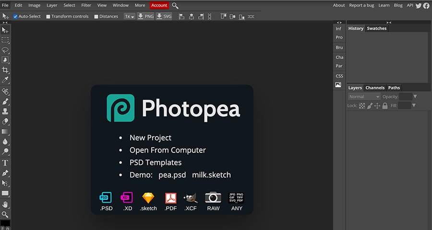432x230 pixels.
Task: Align left edges icon in options bar
Action: 181,16
